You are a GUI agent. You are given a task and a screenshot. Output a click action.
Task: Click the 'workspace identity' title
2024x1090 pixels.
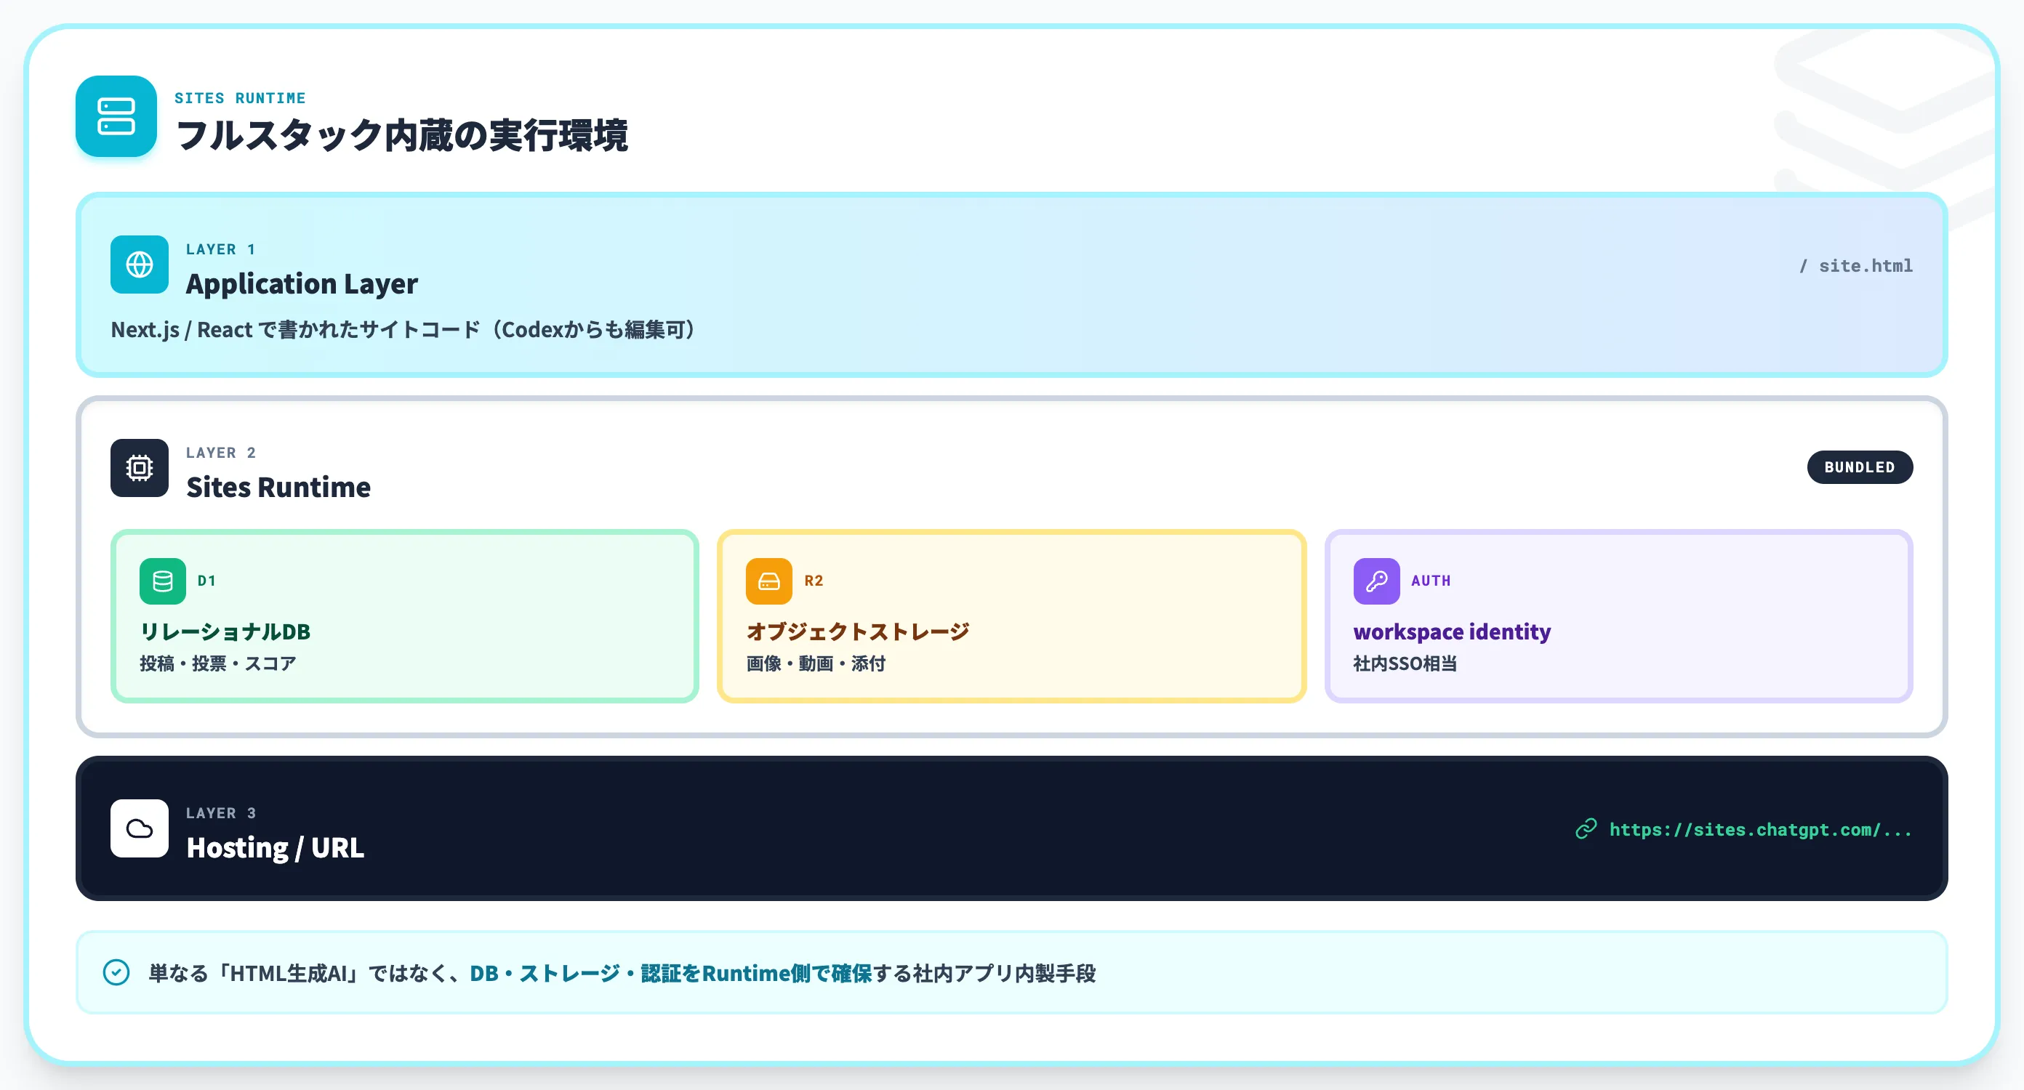[x=1452, y=631]
